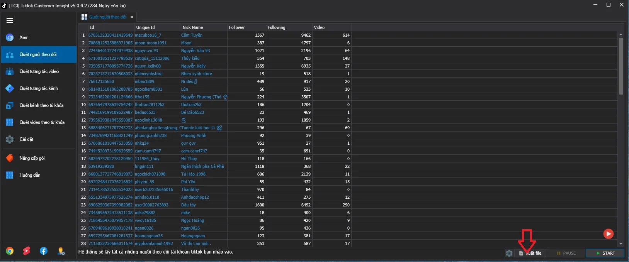Click following count 9462
This screenshot has height=262, width=629.
click(306, 35)
